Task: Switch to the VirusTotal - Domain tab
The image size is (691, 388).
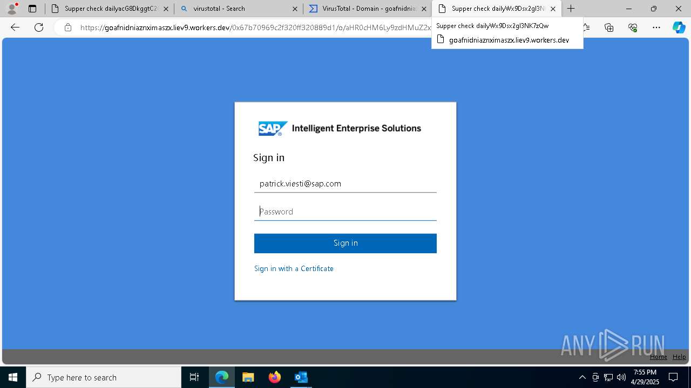Action: 367,9
